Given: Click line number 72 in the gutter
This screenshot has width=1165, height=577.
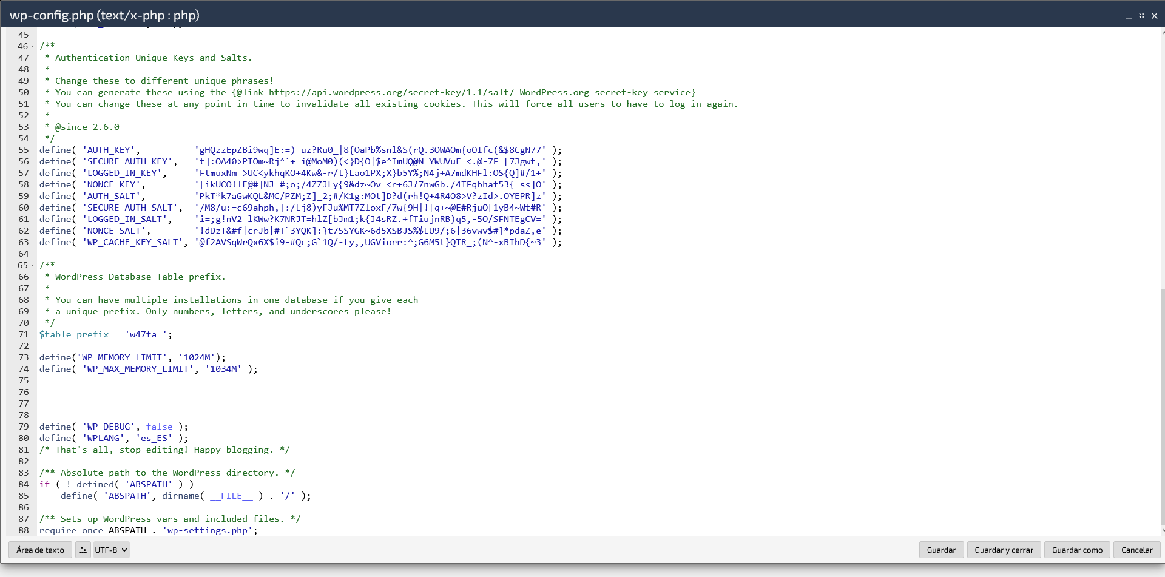Looking at the screenshot, I should [24, 346].
